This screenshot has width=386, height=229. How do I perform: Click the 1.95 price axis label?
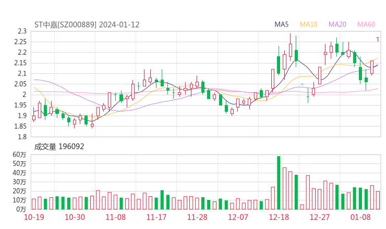click(x=20, y=105)
